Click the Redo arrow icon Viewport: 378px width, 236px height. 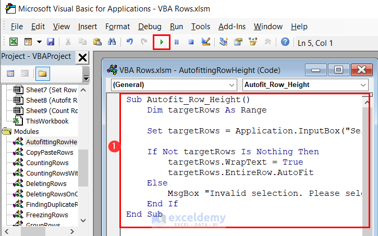[x=144, y=42]
